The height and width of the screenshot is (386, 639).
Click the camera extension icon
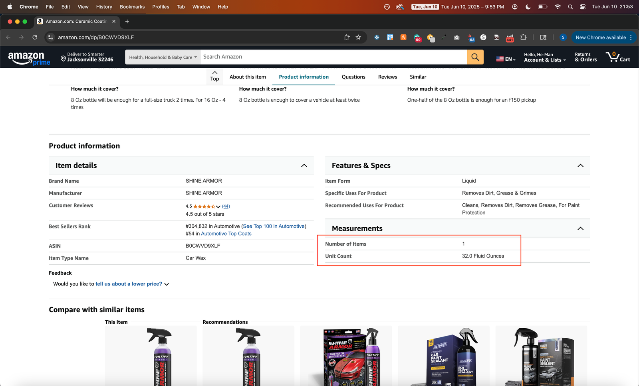[x=456, y=37]
